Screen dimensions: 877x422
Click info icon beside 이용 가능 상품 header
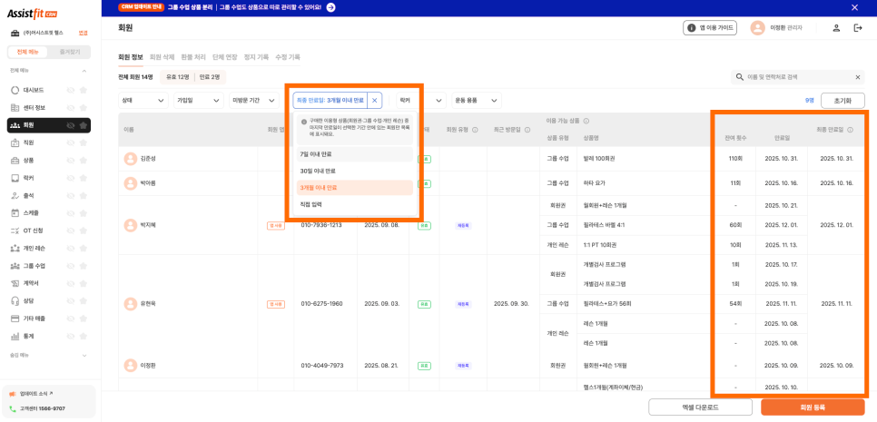pos(586,121)
